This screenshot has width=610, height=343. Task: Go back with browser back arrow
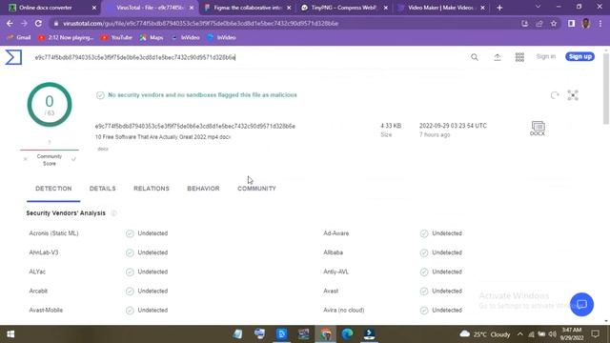[x=10, y=23]
